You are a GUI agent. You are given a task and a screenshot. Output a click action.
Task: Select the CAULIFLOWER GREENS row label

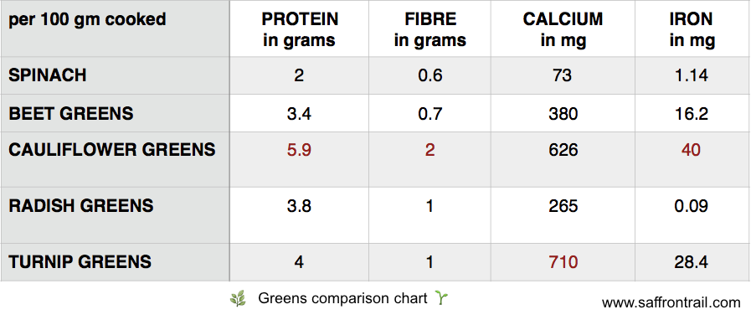click(112, 150)
